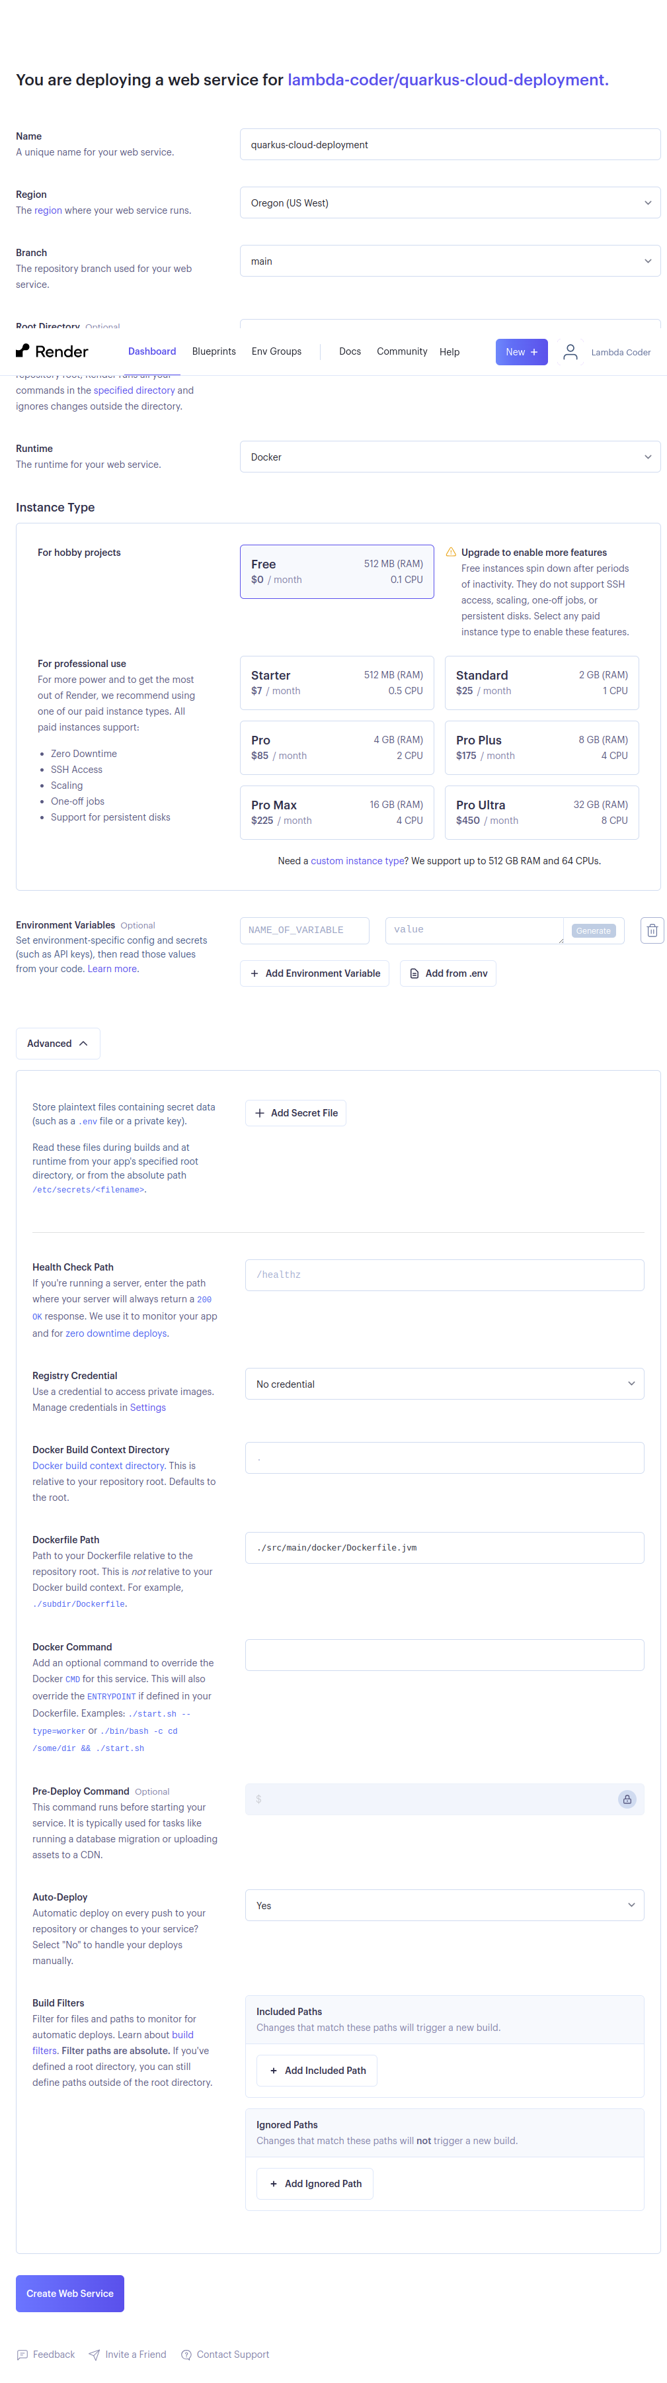Open the user profile avatar icon
The image size is (667, 2383).
pyautogui.click(x=570, y=351)
